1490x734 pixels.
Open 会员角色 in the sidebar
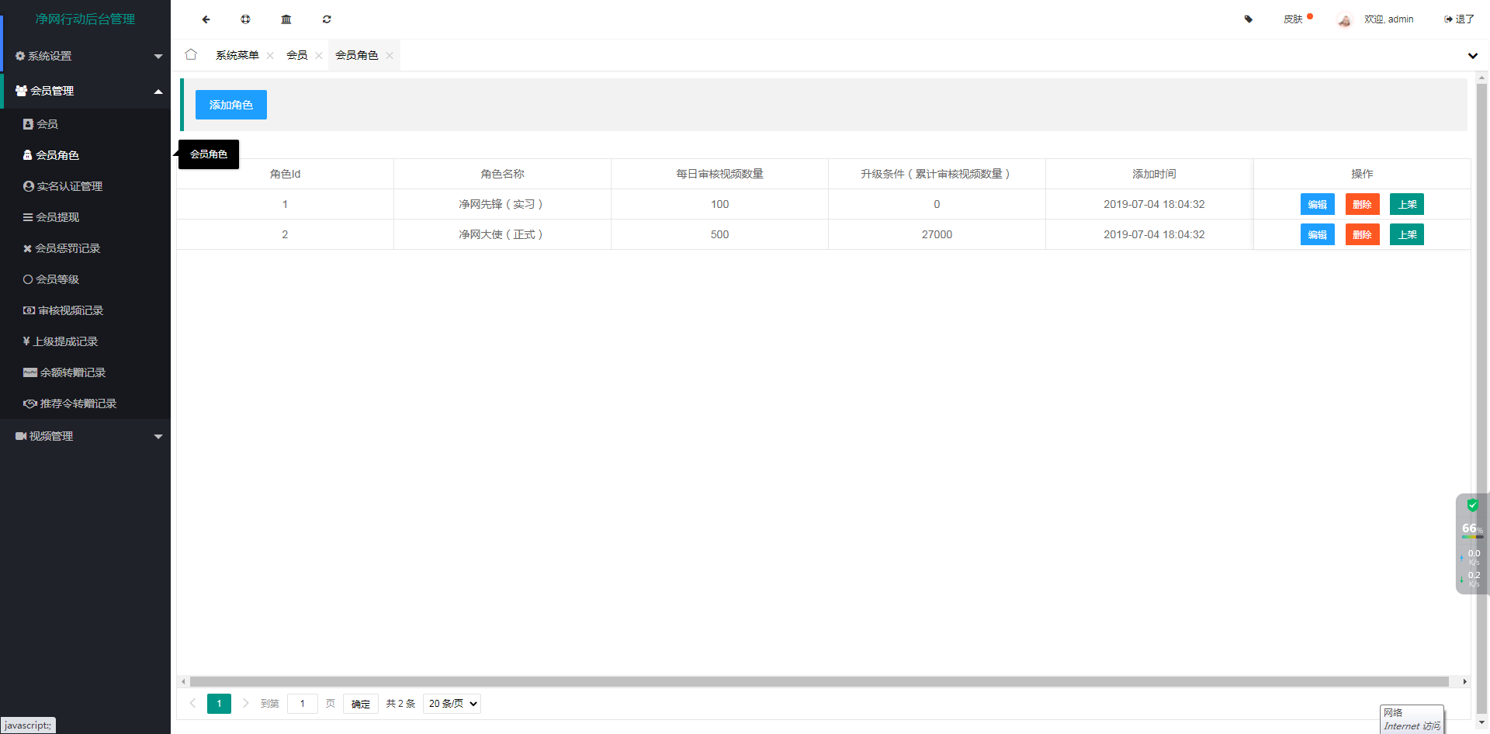pos(85,155)
